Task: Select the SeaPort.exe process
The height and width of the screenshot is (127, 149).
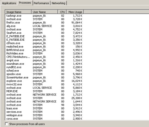Action: pos(44,33)
